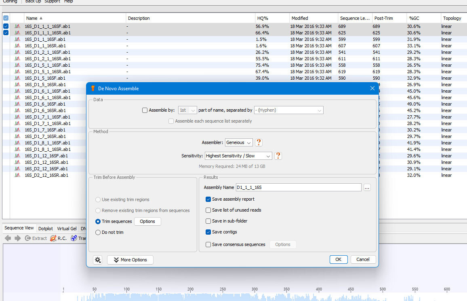Viewport: 467px width, 301px height.
Task: Click the Assembler help question mark icon
Action: point(259,142)
